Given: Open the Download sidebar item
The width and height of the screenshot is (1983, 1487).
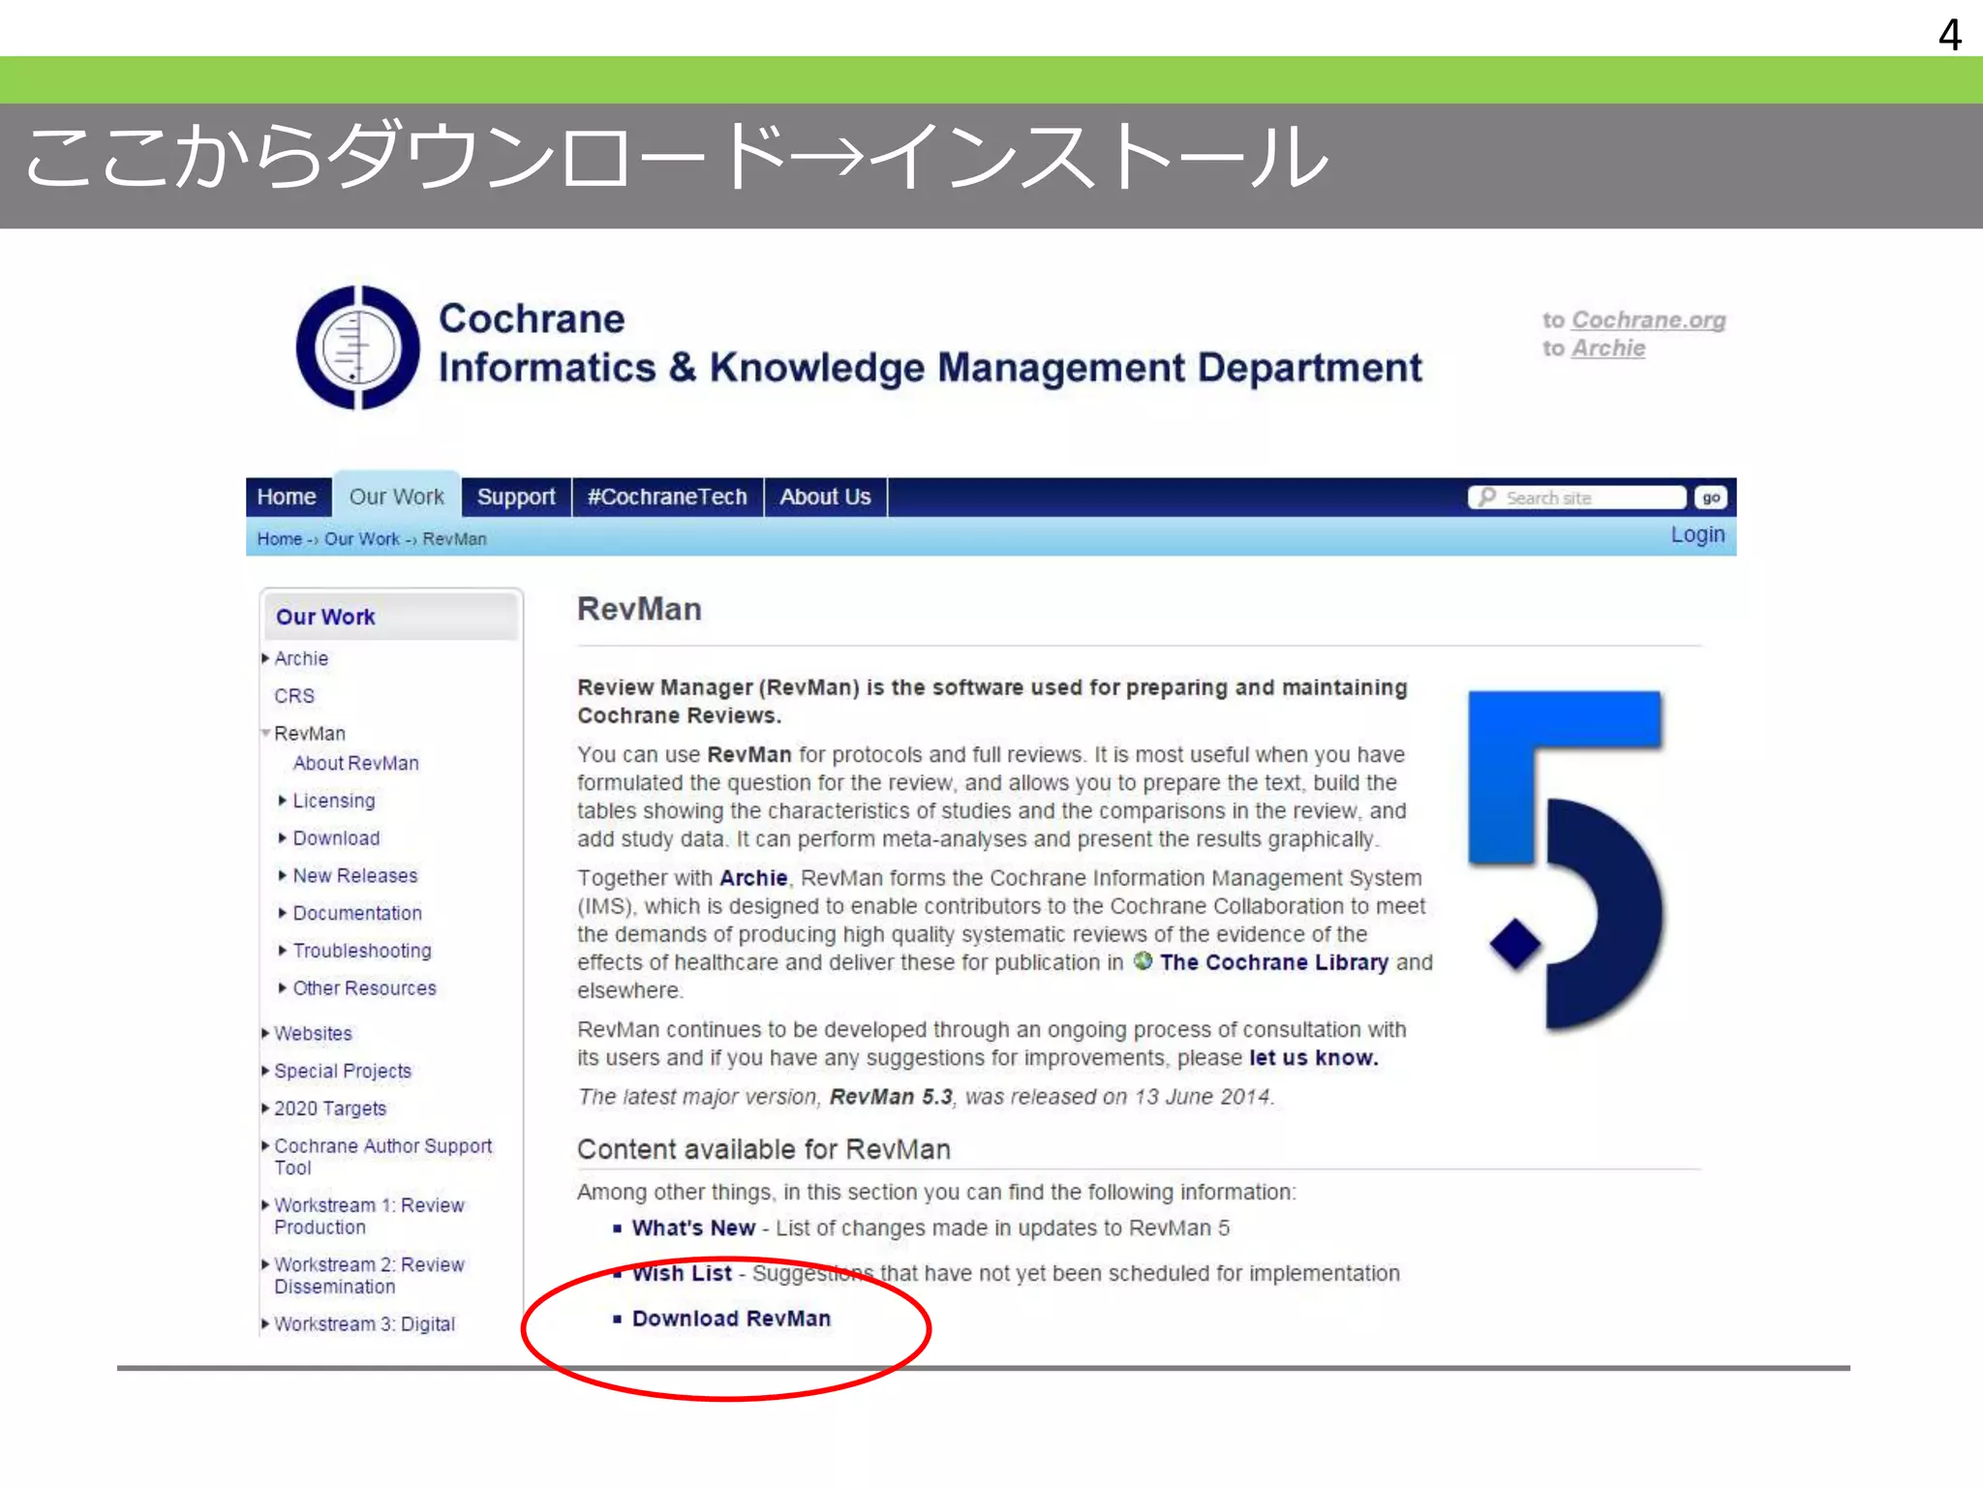Looking at the screenshot, I should (336, 838).
